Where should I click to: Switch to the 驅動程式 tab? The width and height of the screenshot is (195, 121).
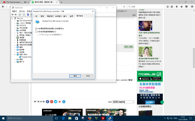click(50, 16)
